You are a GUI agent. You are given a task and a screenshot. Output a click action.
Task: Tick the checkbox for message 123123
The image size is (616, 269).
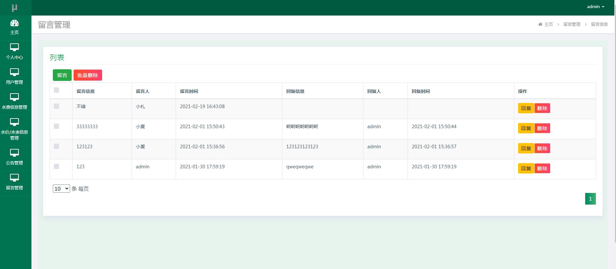(x=56, y=146)
